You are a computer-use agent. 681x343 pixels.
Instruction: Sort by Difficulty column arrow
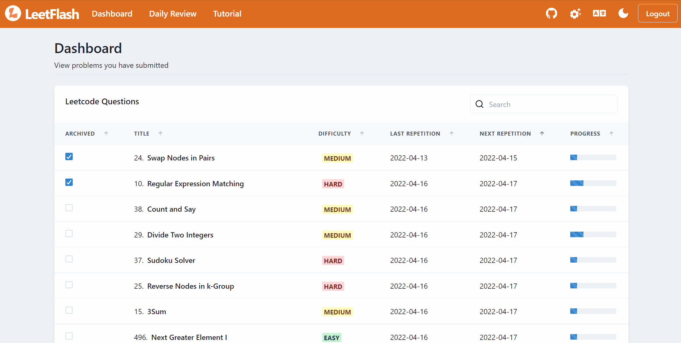point(362,133)
